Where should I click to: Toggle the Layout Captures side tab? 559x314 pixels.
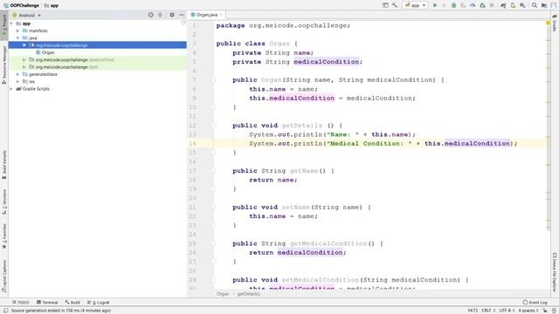[x=3, y=276]
